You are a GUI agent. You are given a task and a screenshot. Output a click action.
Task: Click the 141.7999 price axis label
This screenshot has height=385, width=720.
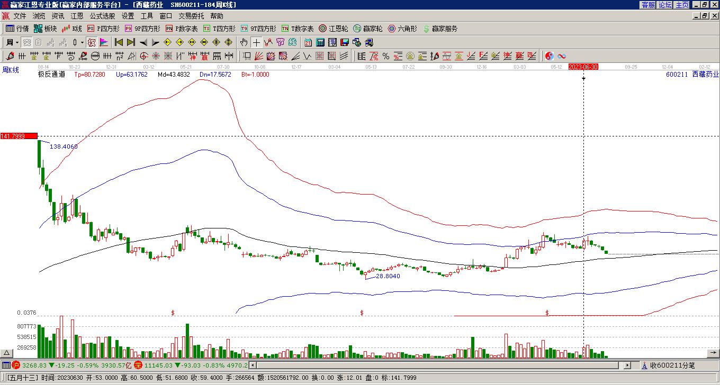pyautogui.click(x=19, y=136)
